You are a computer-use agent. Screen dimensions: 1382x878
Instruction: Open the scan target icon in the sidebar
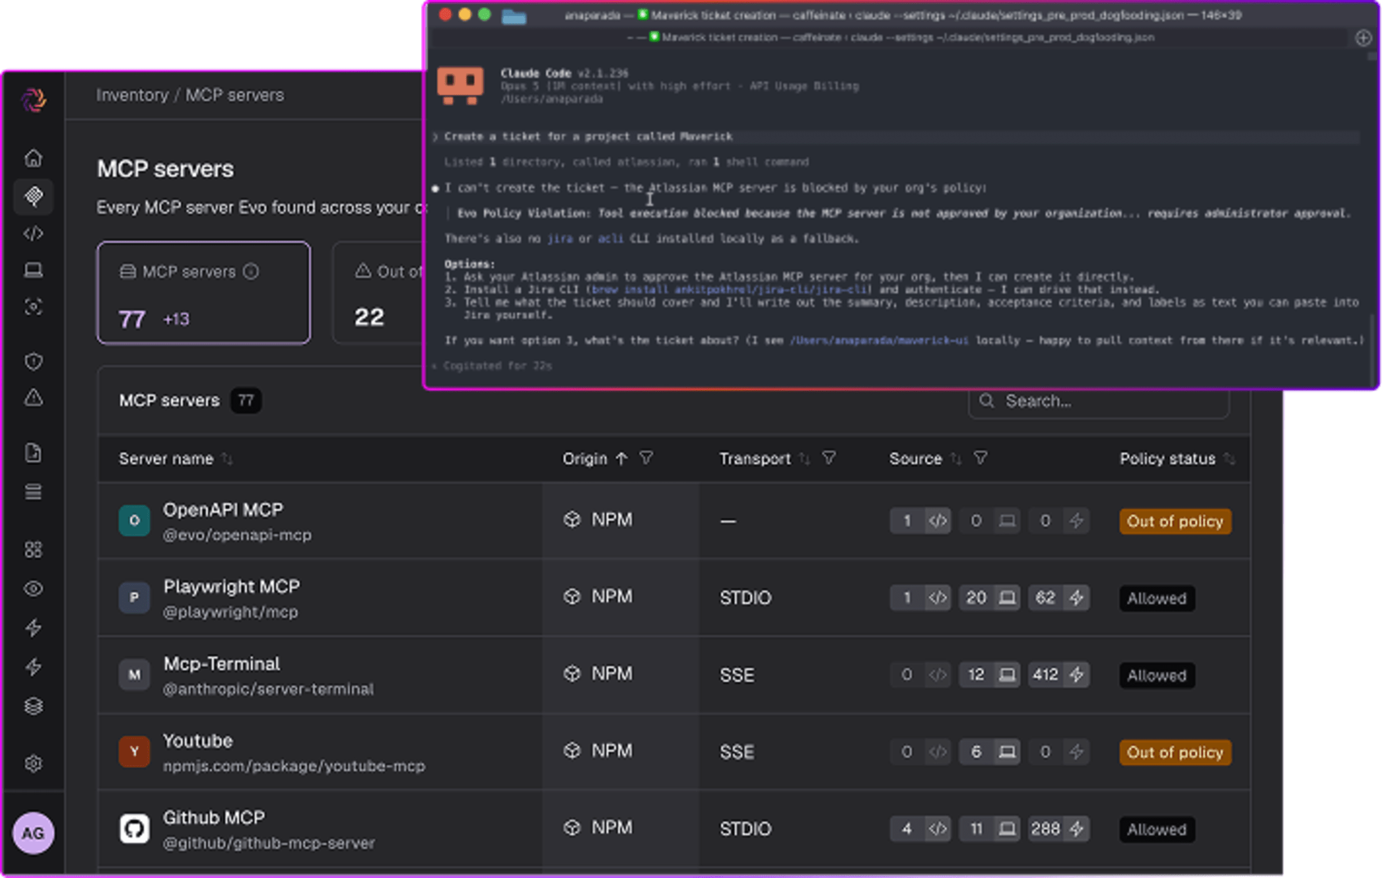33,307
